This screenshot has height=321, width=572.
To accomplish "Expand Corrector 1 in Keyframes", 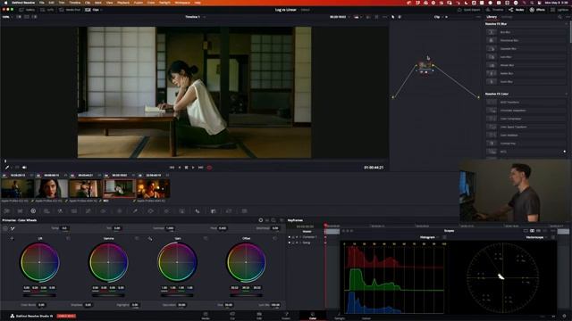I will tap(300, 237).
